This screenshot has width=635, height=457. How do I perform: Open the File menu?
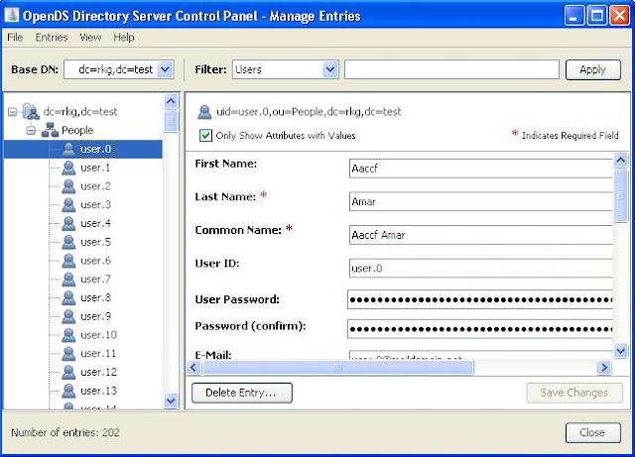(15, 38)
